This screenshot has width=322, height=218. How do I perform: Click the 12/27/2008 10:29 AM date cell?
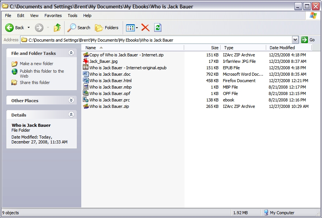pos(289,106)
